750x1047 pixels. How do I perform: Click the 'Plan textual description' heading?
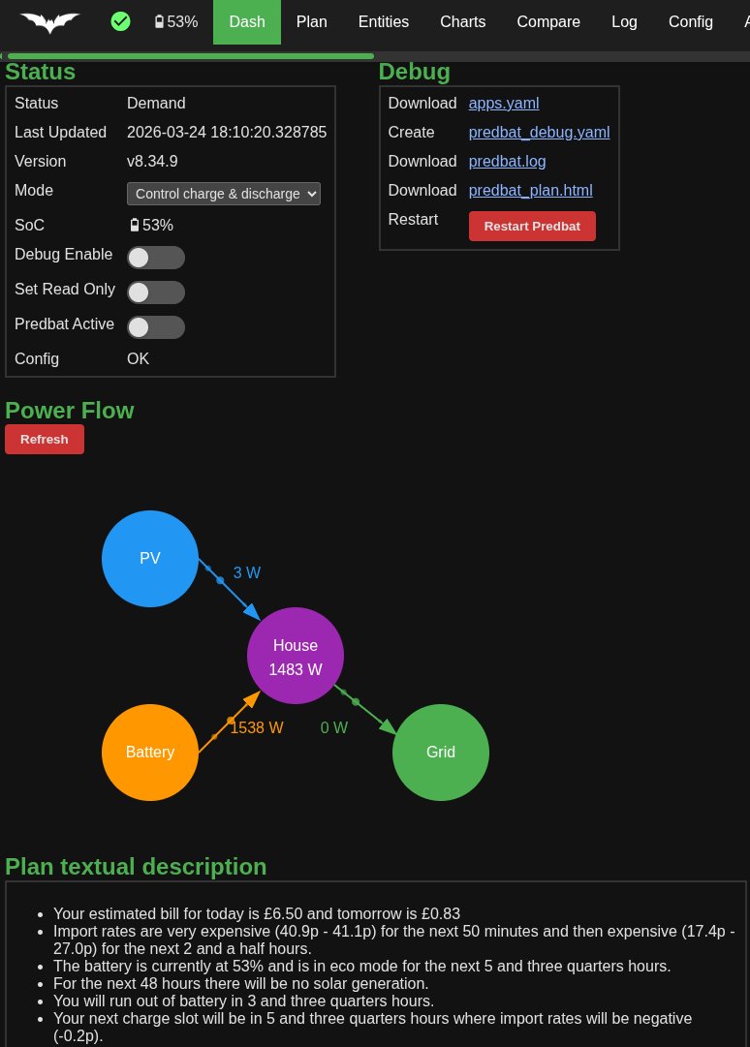click(x=136, y=866)
